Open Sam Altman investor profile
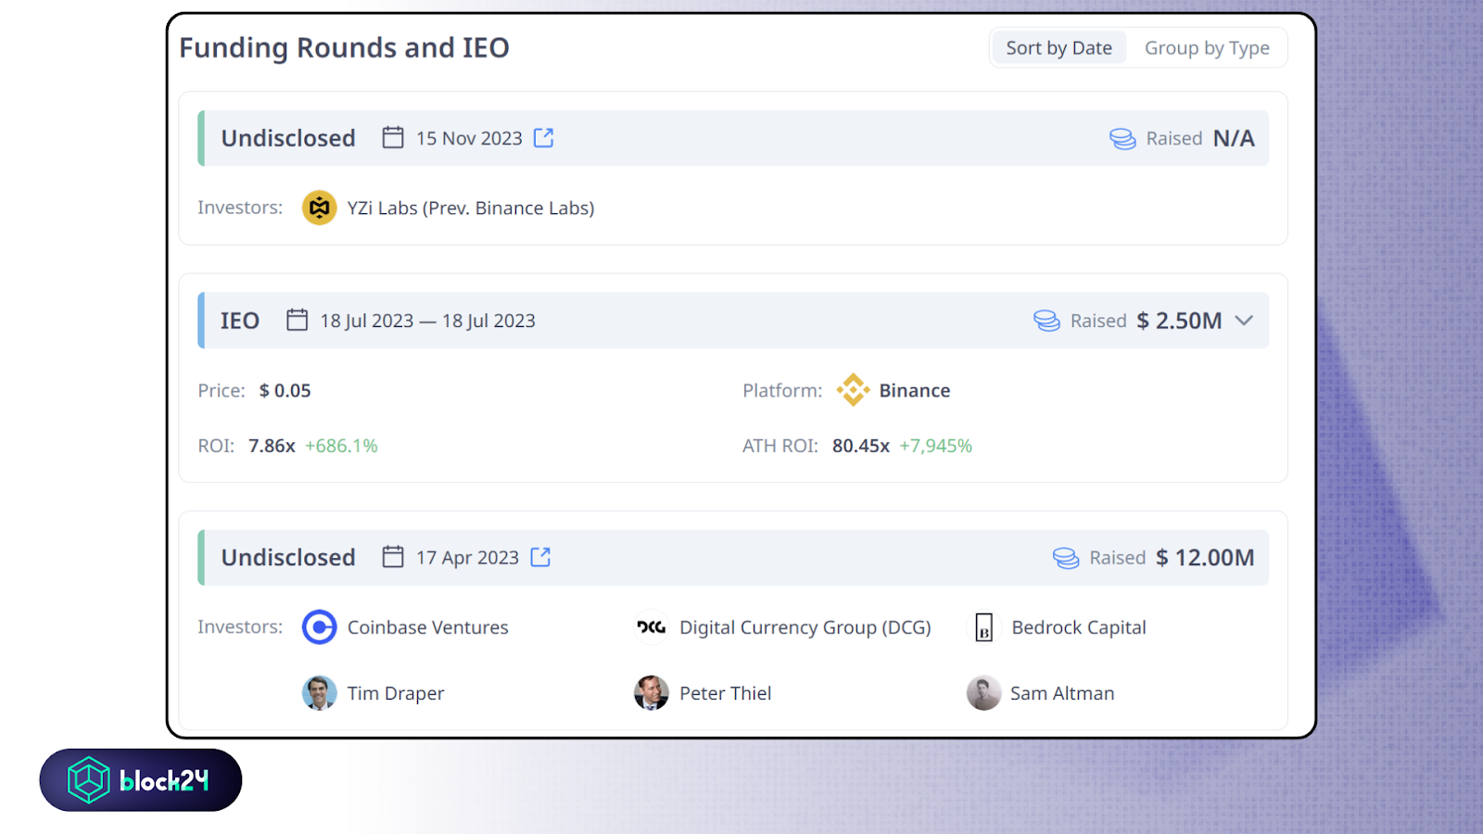 click(x=1062, y=693)
